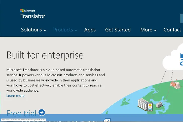Screen dimensions: 183x122
Task: Expand the Products dropdown menu
Action: (65, 30)
